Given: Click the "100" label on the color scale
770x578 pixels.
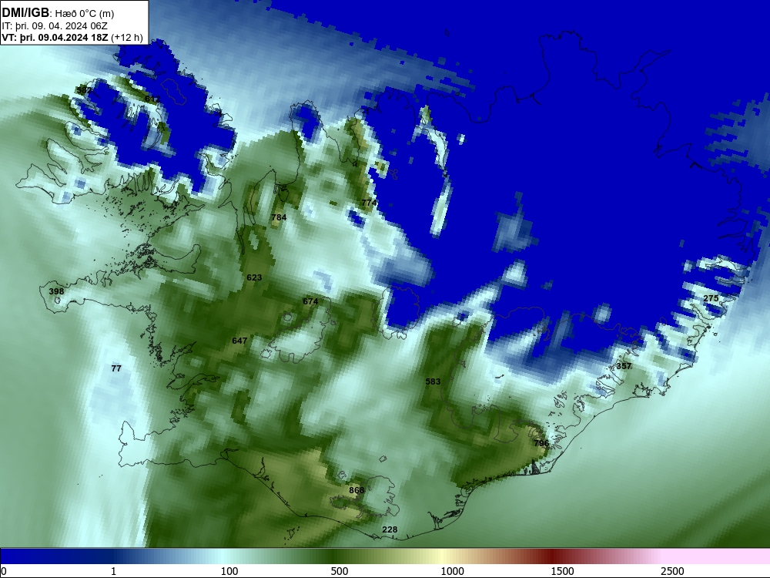Looking at the screenshot, I should pyautogui.click(x=229, y=571).
